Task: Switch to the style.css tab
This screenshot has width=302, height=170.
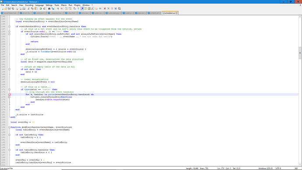Action: pyautogui.click(x=140, y=13)
